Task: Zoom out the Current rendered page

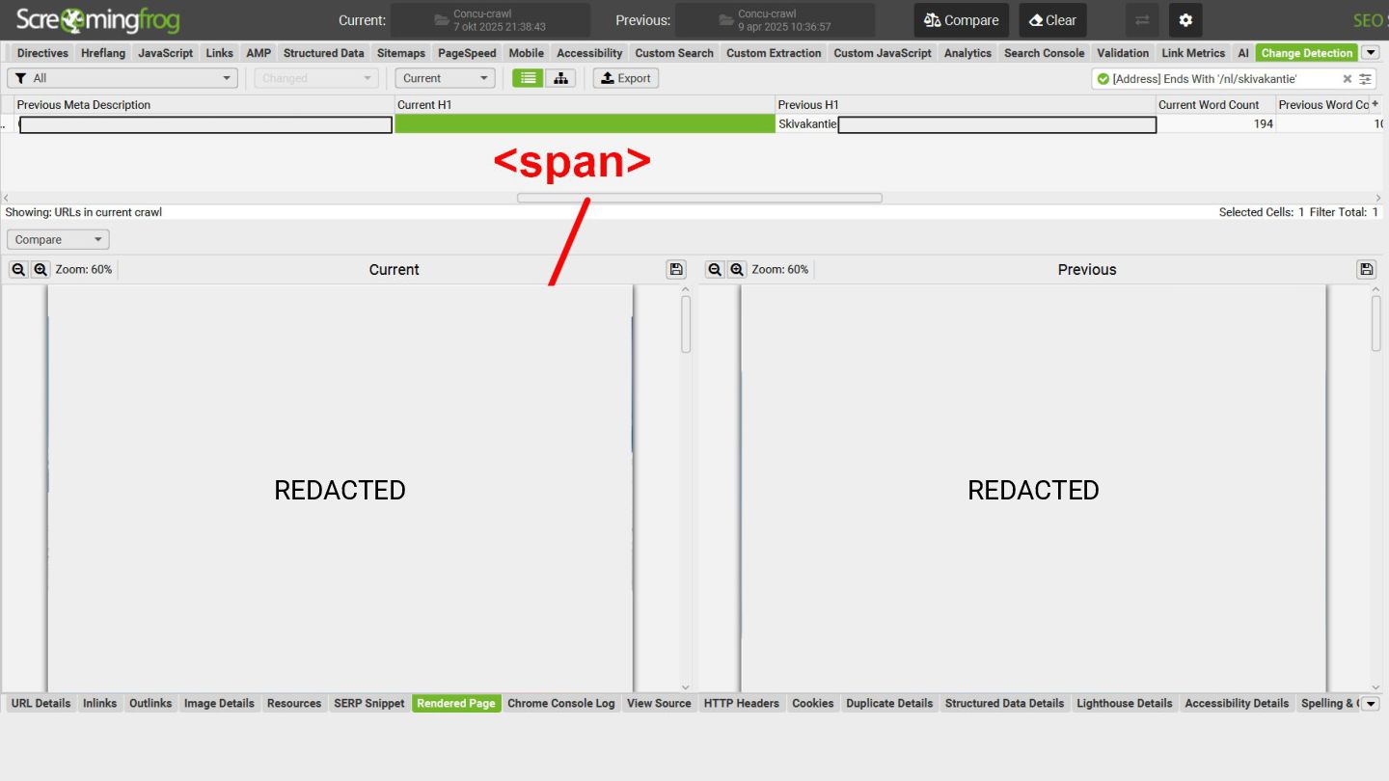Action: (x=18, y=270)
